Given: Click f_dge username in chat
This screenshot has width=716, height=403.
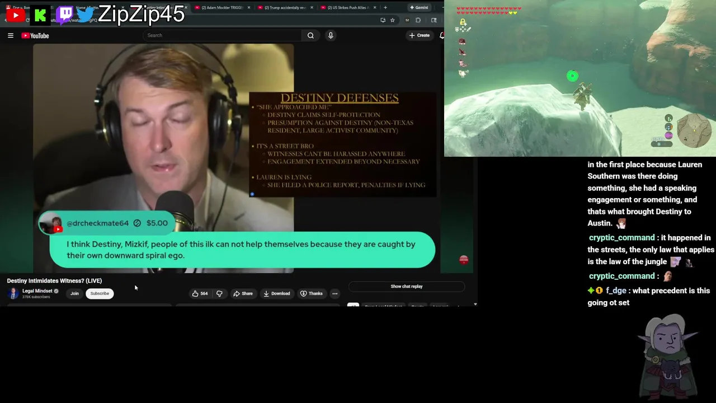Looking at the screenshot, I should [x=616, y=290].
